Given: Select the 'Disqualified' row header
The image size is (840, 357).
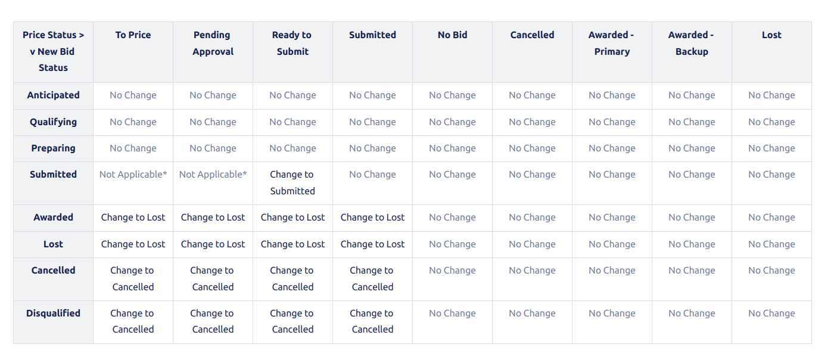Looking at the screenshot, I should point(53,313).
